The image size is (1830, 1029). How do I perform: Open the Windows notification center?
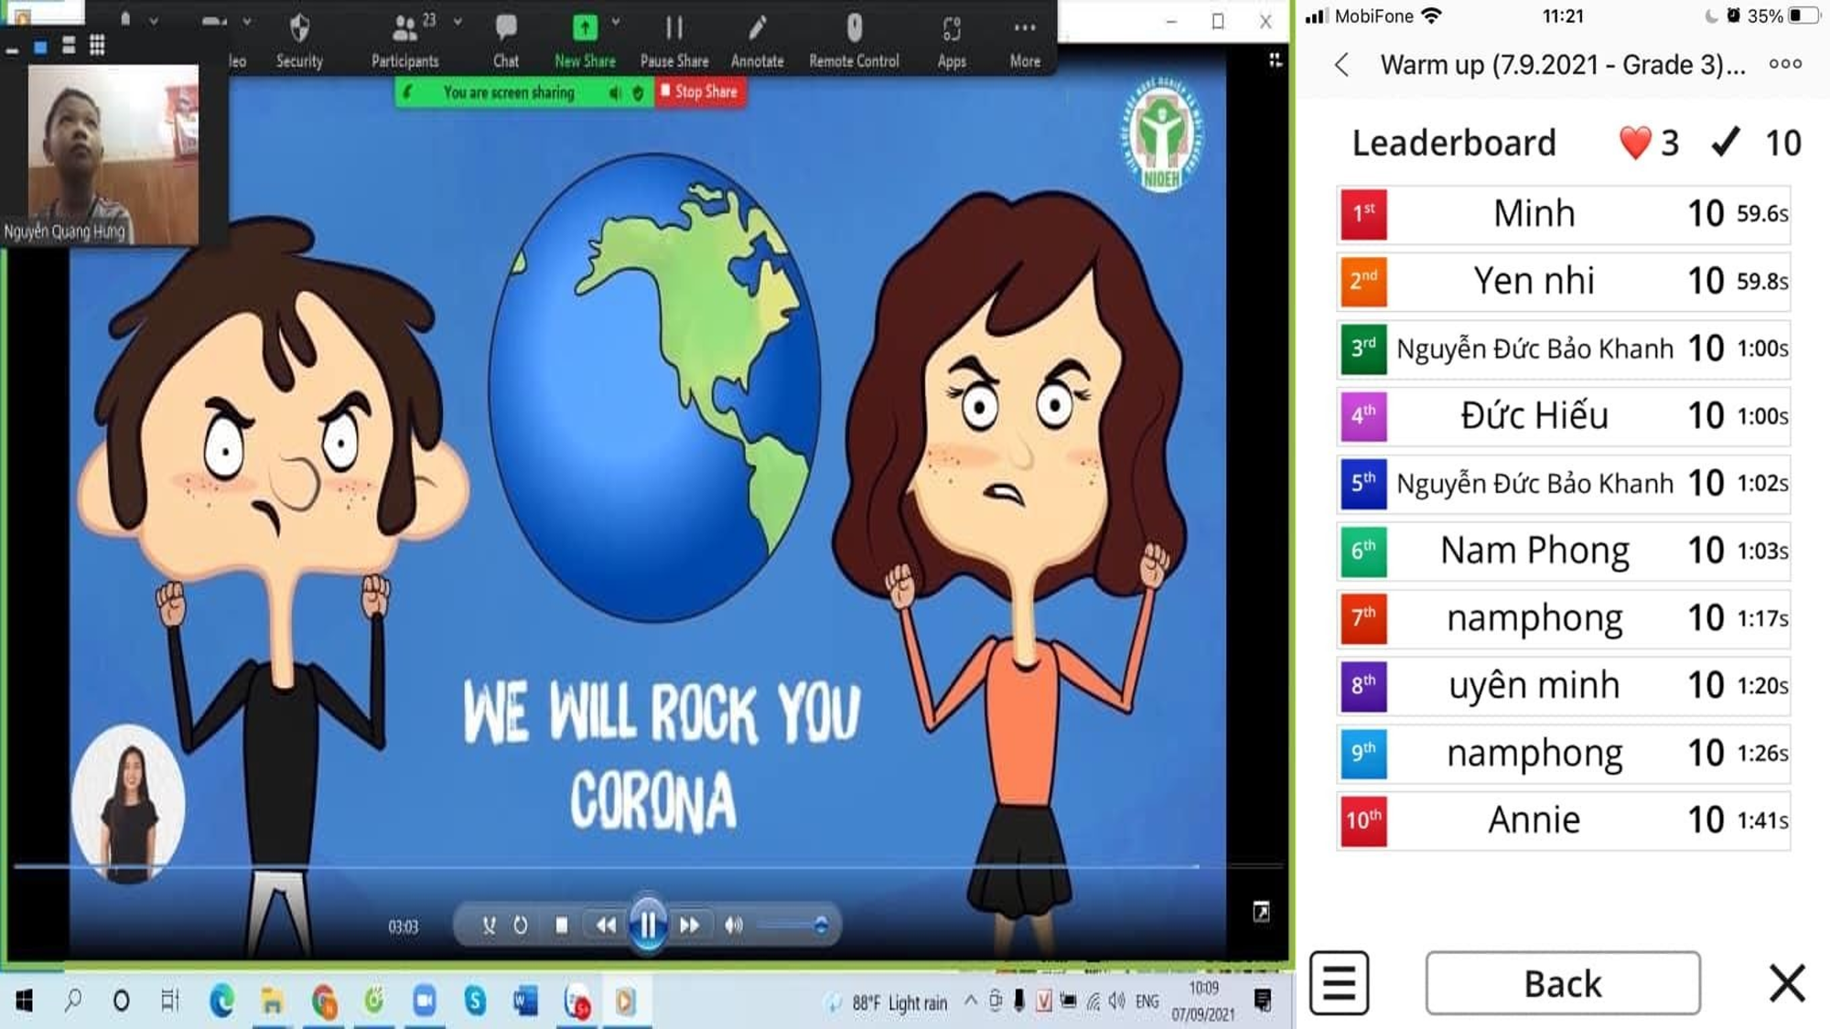[1263, 1001]
